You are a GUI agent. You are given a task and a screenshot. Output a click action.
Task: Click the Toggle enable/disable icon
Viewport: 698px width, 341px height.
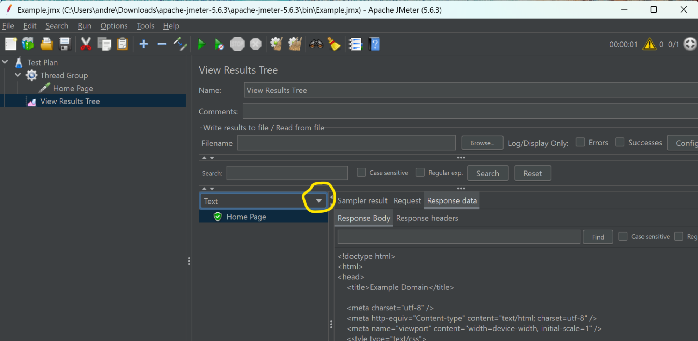pyautogui.click(x=180, y=44)
